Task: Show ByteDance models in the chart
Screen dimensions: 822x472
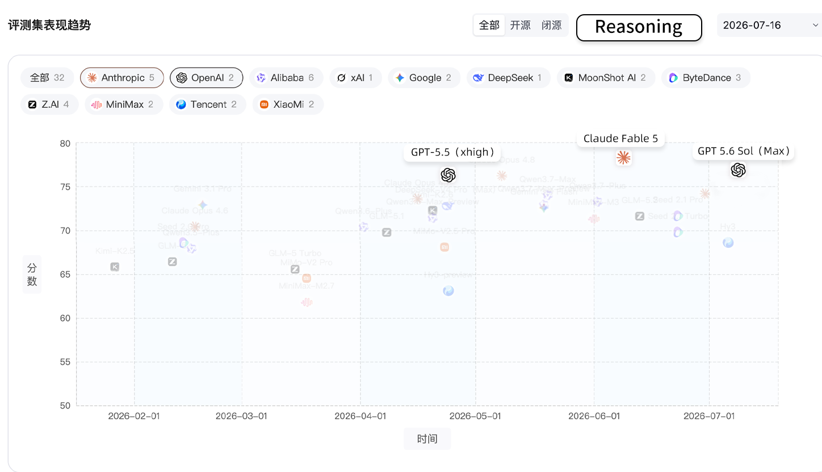Action: (706, 78)
